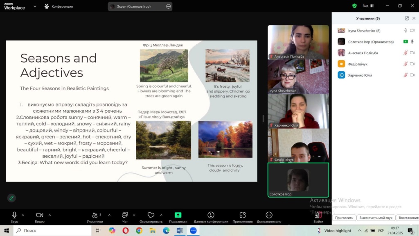Open the annotation pencil tool on the shared screen
This screenshot has width=419, height=236.
click(11, 198)
